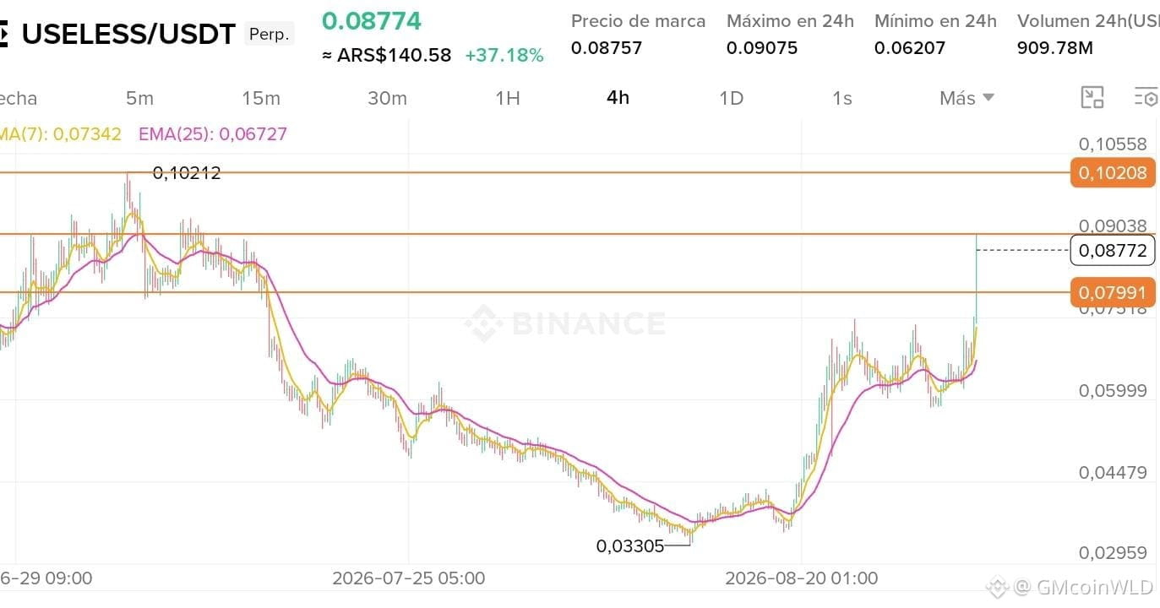Click the 909.78M volume value
The height and width of the screenshot is (608, 1160).
coord(1055,48)
